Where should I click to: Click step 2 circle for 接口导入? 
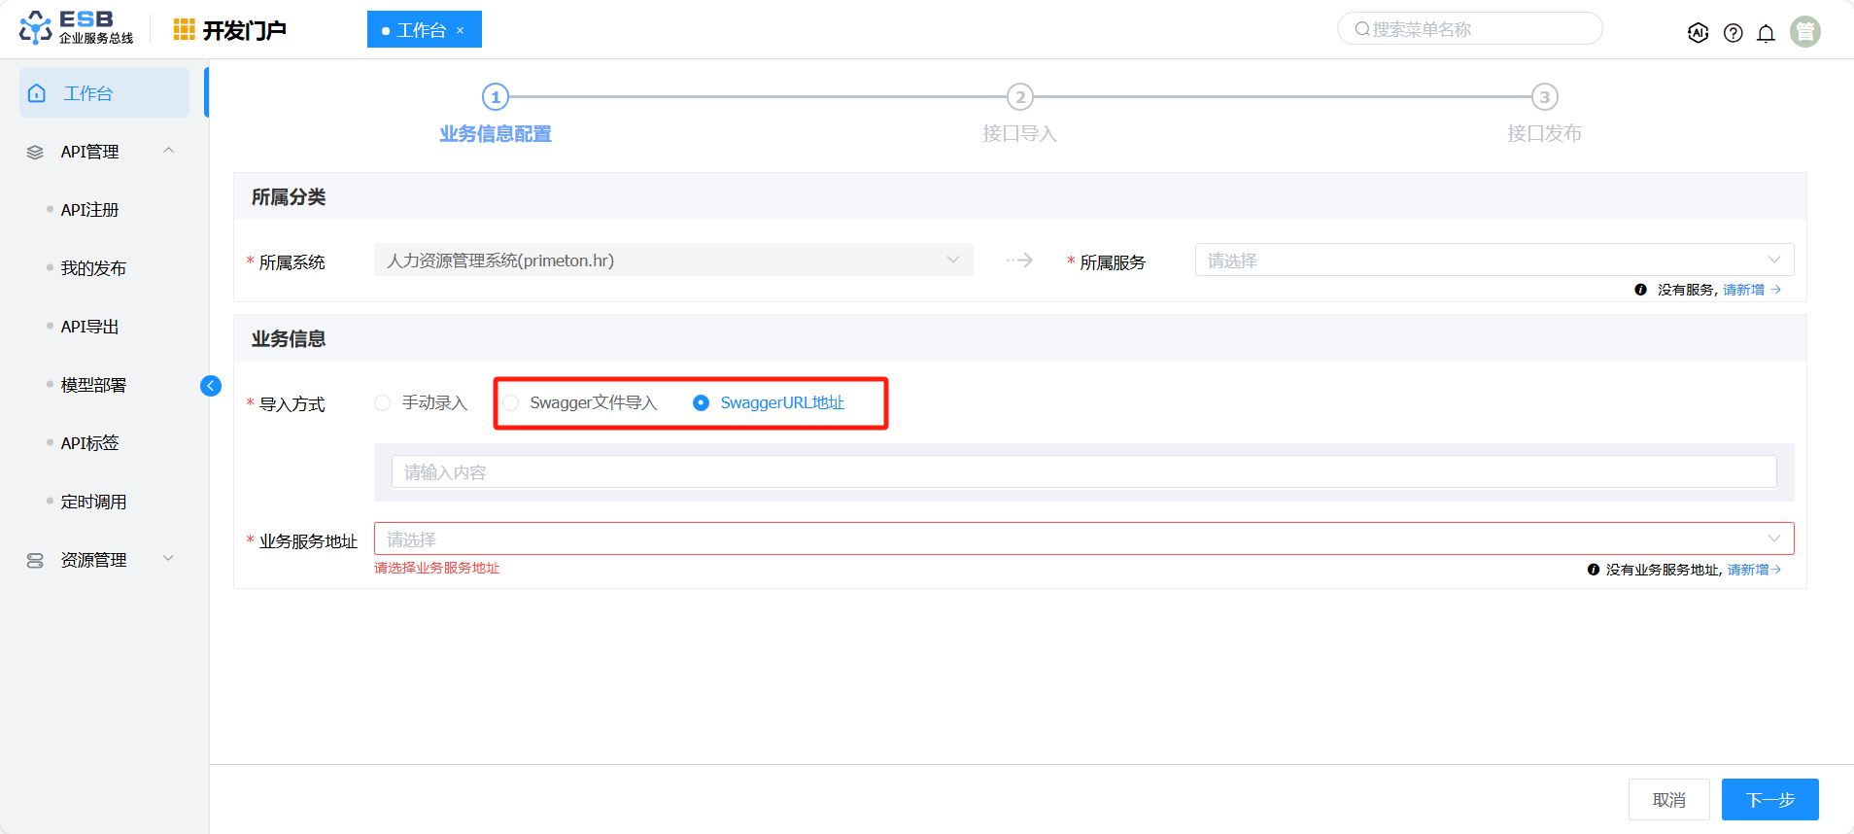(x=1020, y=97)
